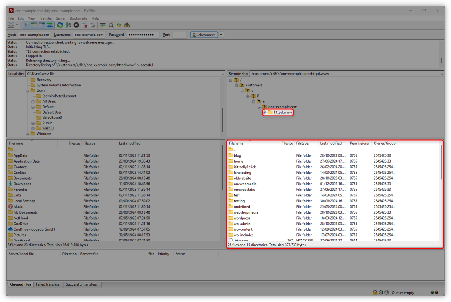The height and width of the screenshot is (302, 451).
Task: Expand the Windows folder in local tree
Action: coord(27,133)
